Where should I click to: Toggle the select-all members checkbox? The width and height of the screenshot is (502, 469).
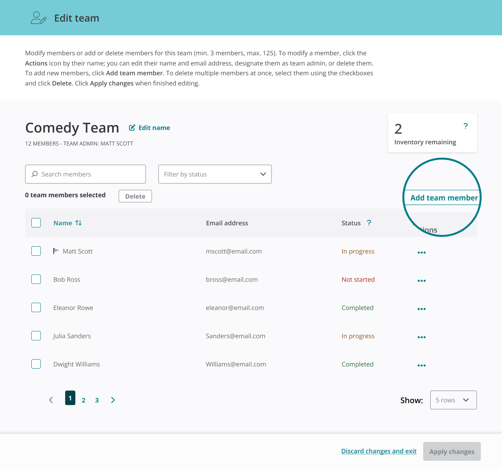coord(36,223)
